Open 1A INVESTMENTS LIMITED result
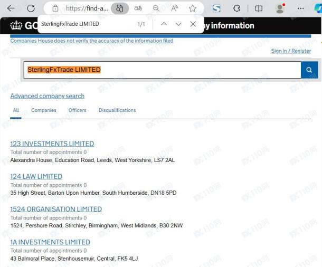 (50, 242)
